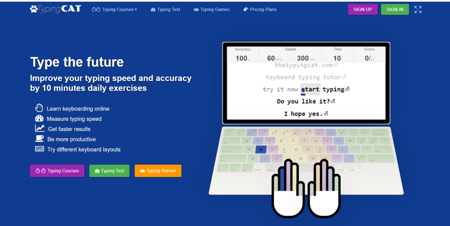This screenshot has width=450, height=226.
Task: Click 'Get faster results' text
Action: click(69, 129)
